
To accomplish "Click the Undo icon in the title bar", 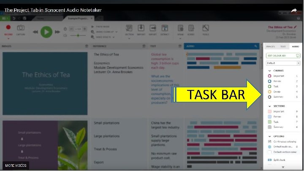I will click(x=14, y=18).
